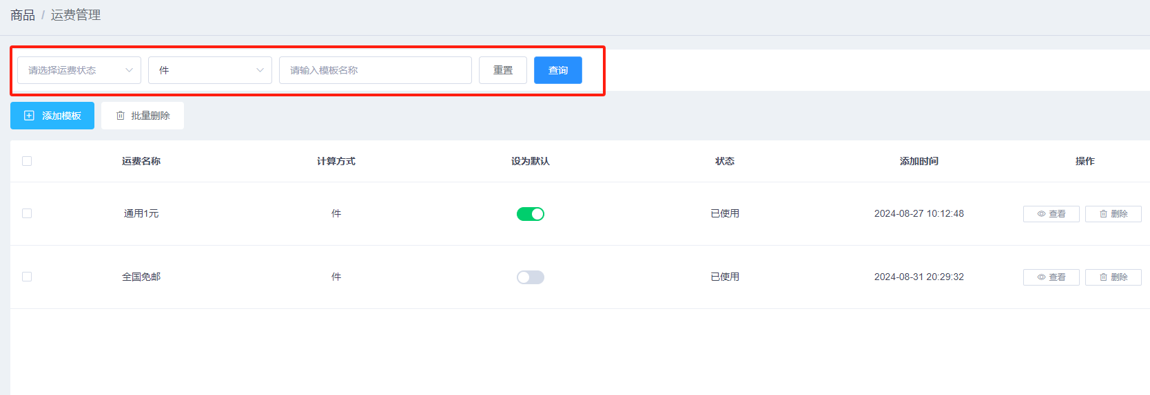The width and height of the screenshot is (1150, 395).
Task: Click the plus icon on 添加模板 button
Action: tap(29, 116)
